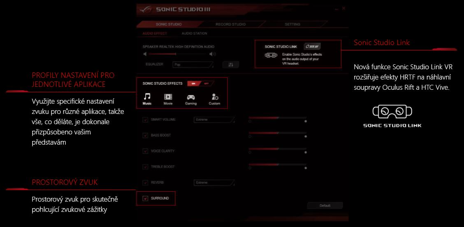Screen dimensions: 464x227
Task: Uncheck the Bass Boost checkbox
Action: click(145, 135)
